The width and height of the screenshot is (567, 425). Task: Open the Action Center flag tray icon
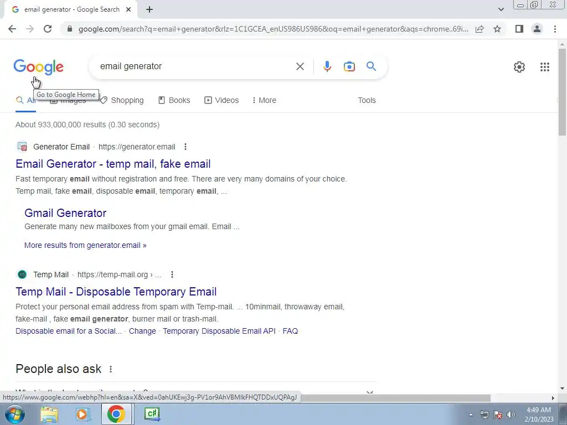[x=498, y=414]
